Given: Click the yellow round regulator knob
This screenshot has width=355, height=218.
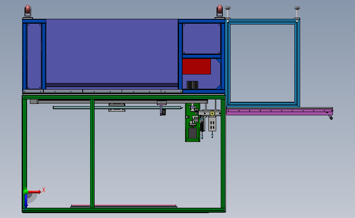Looking at the screenshot, I should (213, 113).
